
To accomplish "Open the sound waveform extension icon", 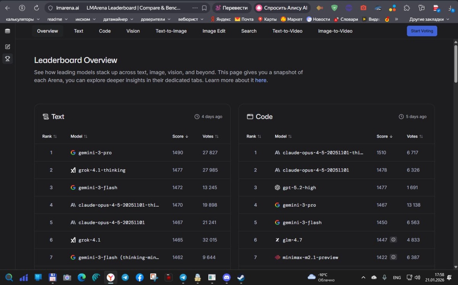I will pos(320,8).
